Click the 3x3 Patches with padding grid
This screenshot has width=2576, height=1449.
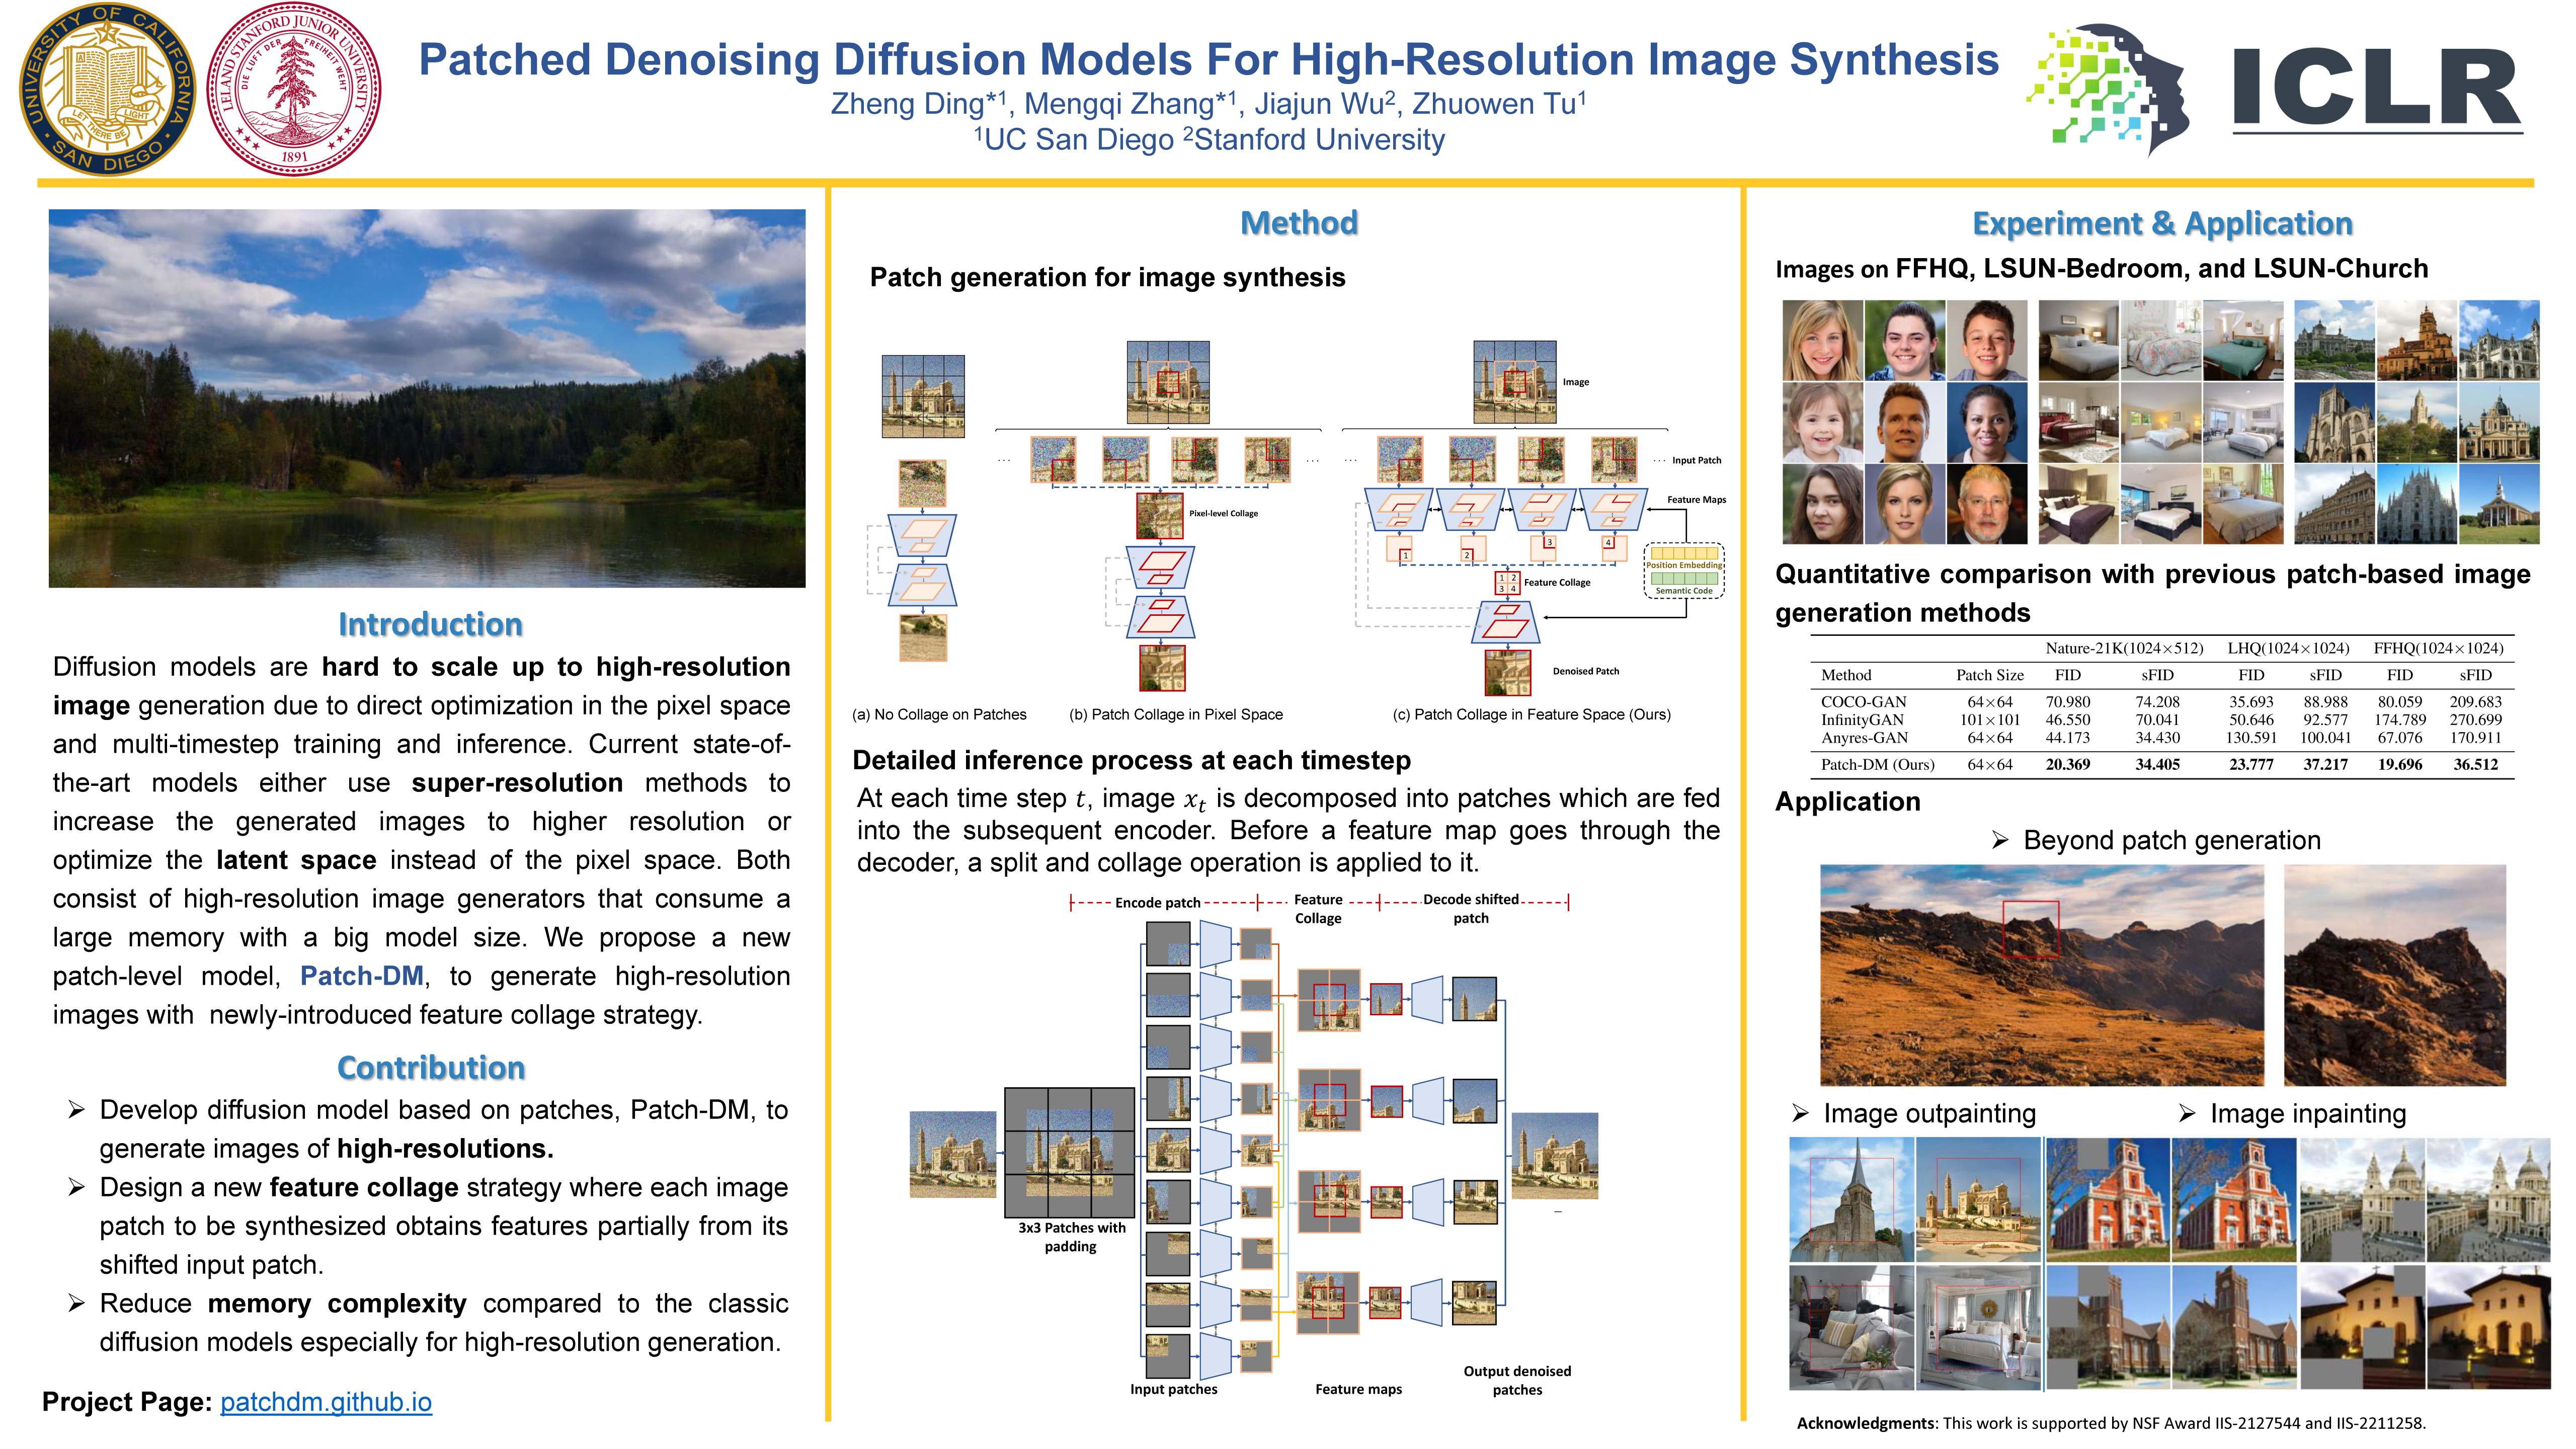click(x=1069, y=1152)
